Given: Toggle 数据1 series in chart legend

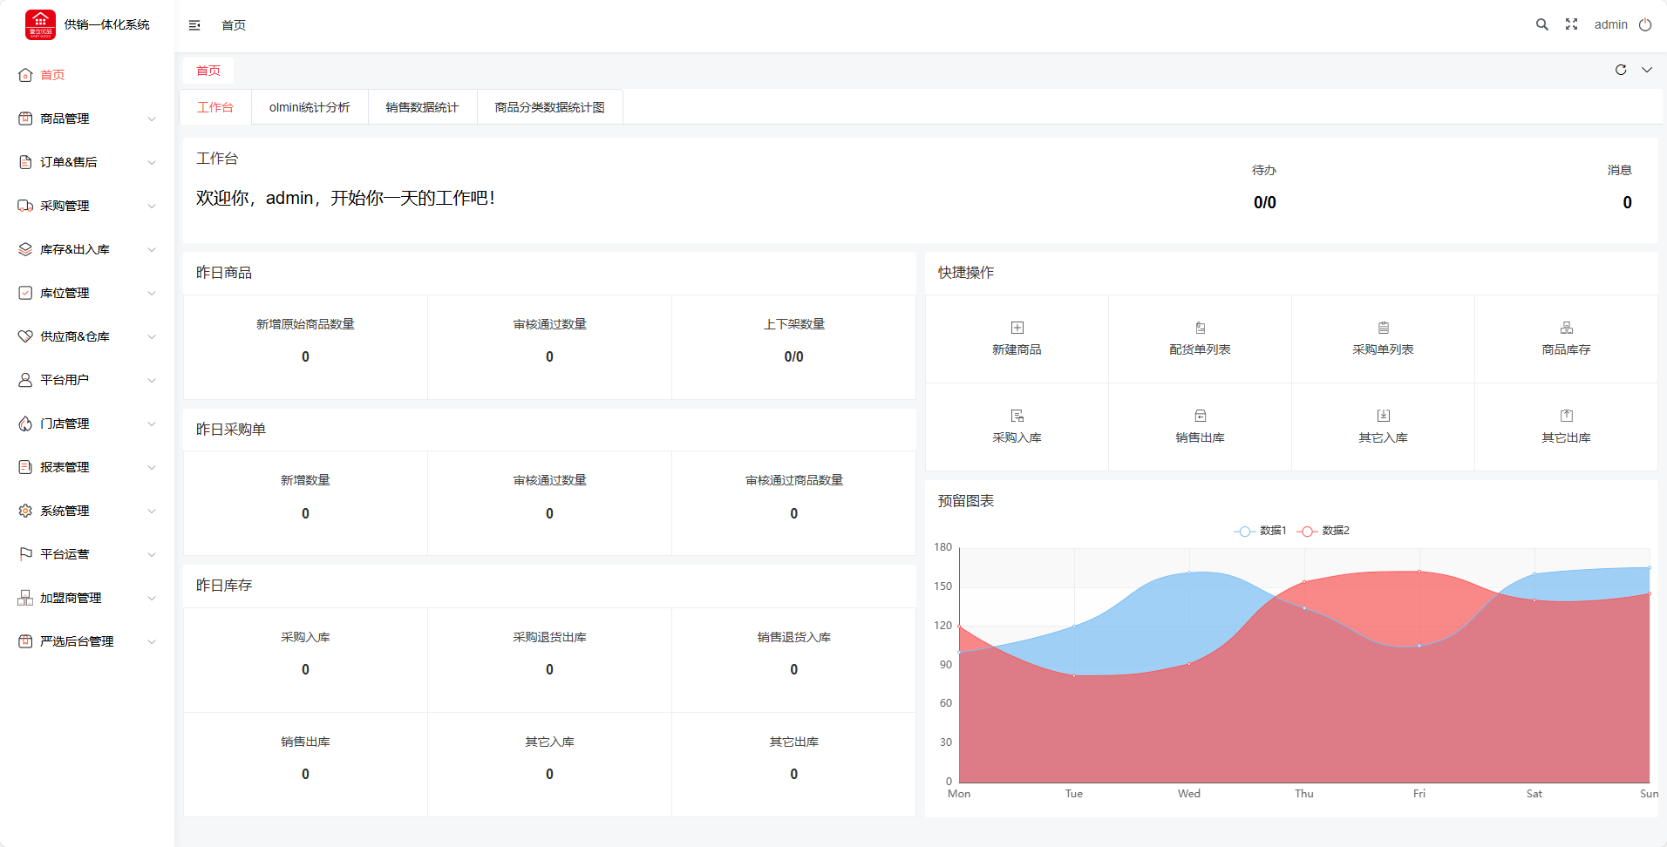Looking at the screenshot, I should (1261, 531).
